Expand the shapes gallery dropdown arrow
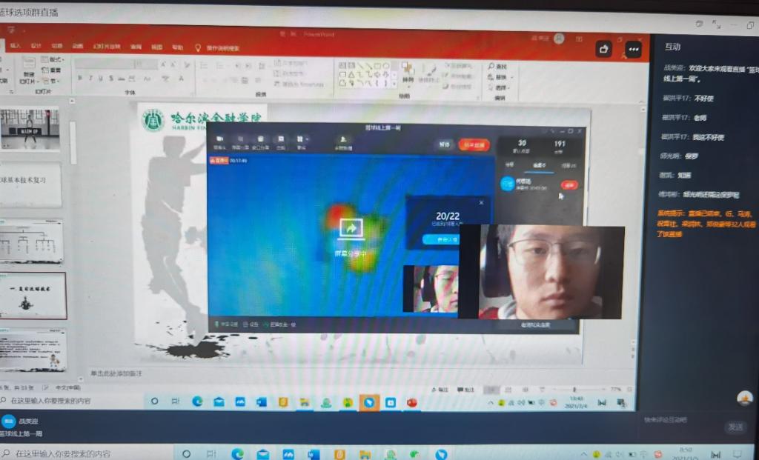This screenshot has height=460, width=759. coord(394,83)
